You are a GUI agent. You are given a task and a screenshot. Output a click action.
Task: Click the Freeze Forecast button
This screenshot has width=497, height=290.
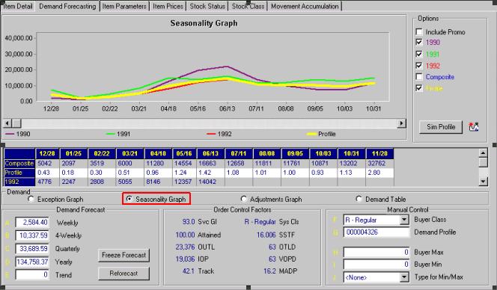(x=124, y=255)
